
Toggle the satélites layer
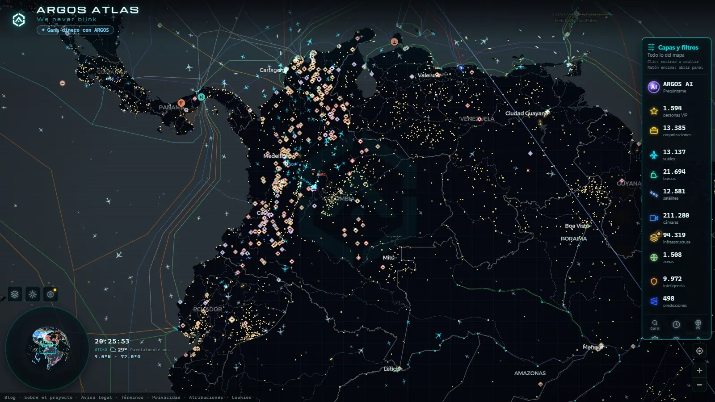point(676,194)
